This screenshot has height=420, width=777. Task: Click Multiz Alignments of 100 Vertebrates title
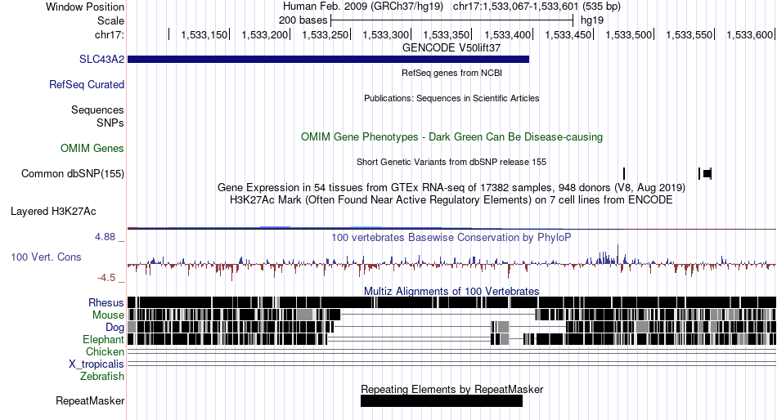pos(451,291)
